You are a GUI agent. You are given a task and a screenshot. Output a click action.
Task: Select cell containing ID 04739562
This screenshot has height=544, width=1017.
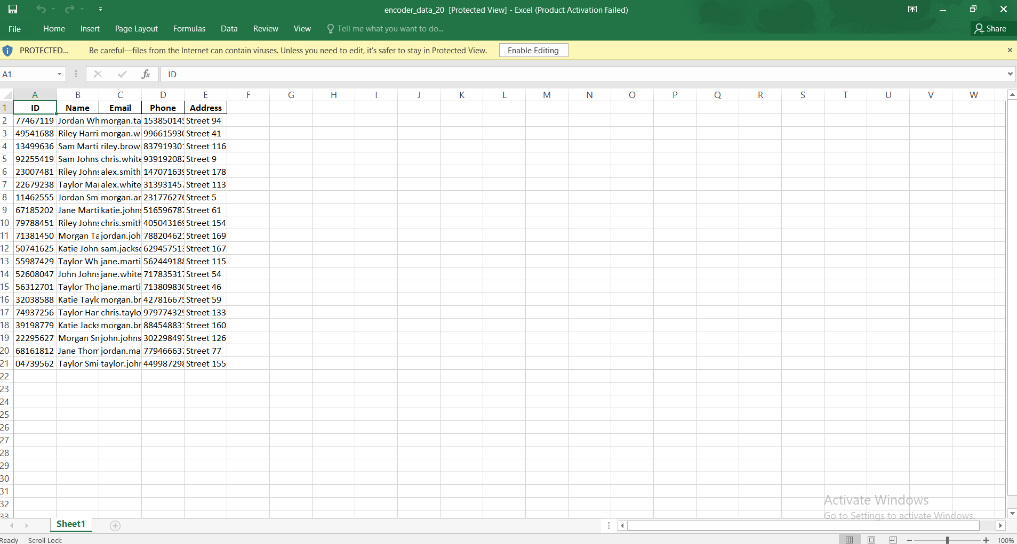point(35,363)
